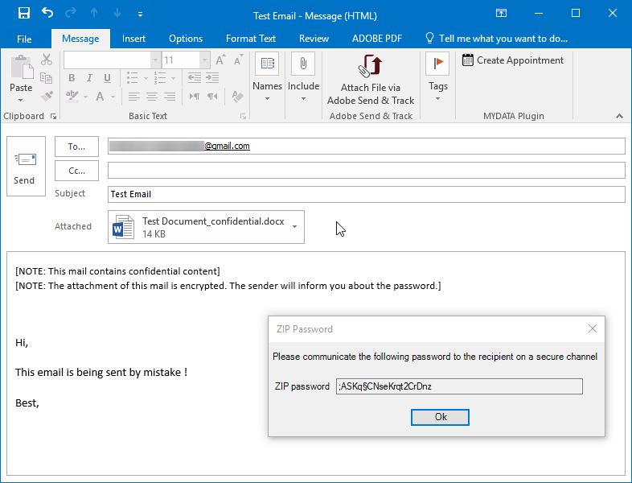Select the Message ribbon tab

pyautogui.click(x=80, y=39)
